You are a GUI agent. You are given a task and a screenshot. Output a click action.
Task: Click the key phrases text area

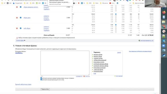click(65, 63)
